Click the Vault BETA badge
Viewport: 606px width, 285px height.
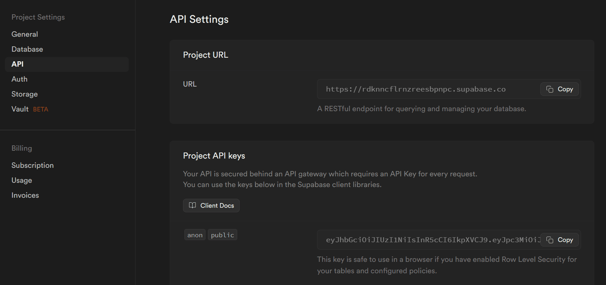(x=41, y=109)
